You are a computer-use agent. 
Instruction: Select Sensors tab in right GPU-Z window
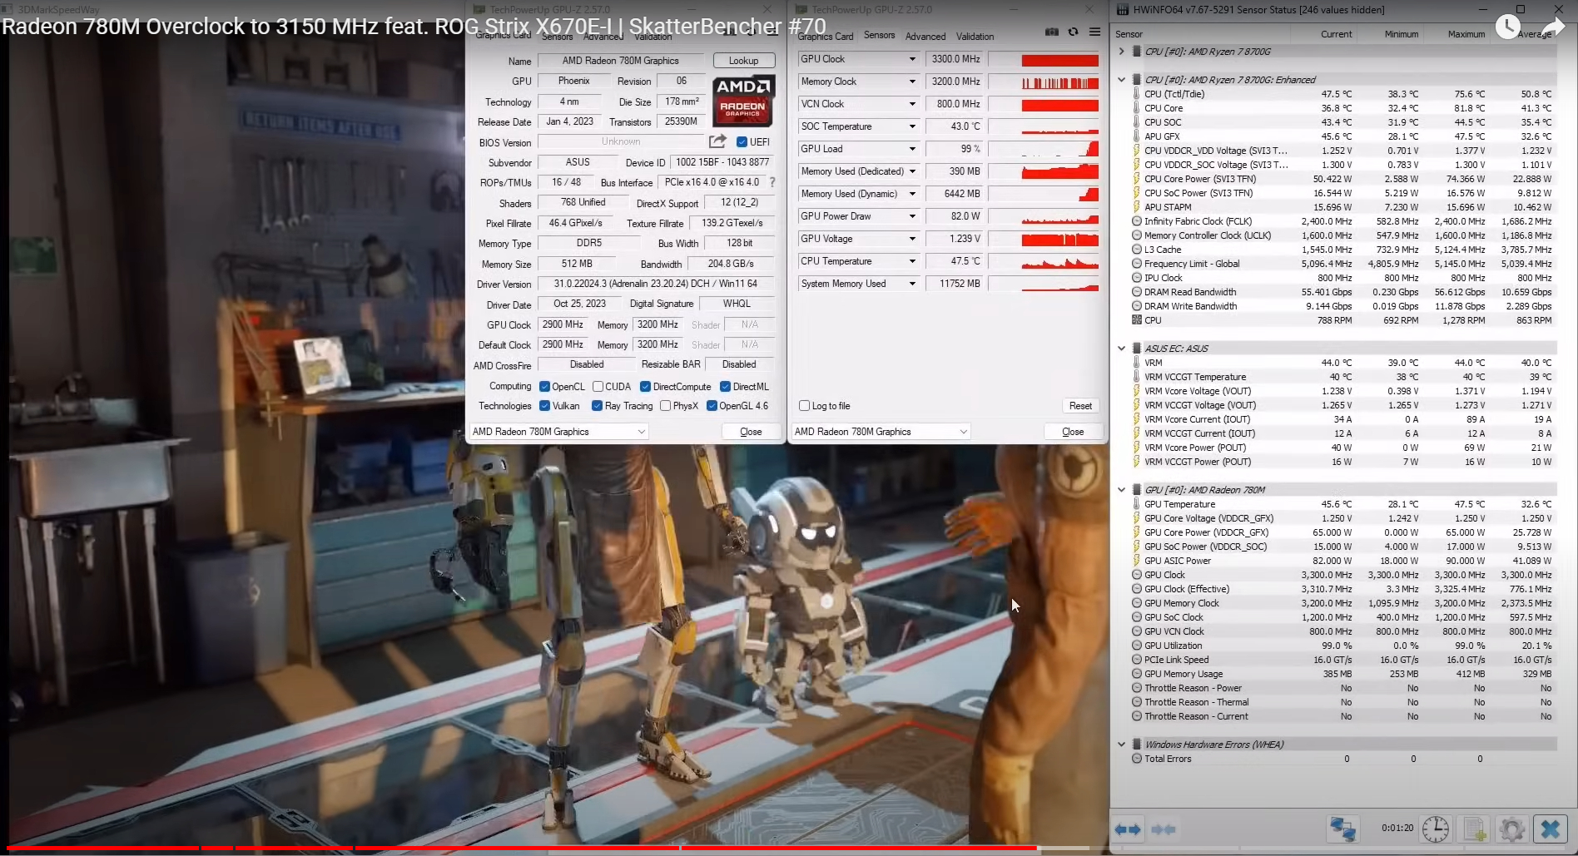point(879,36)
